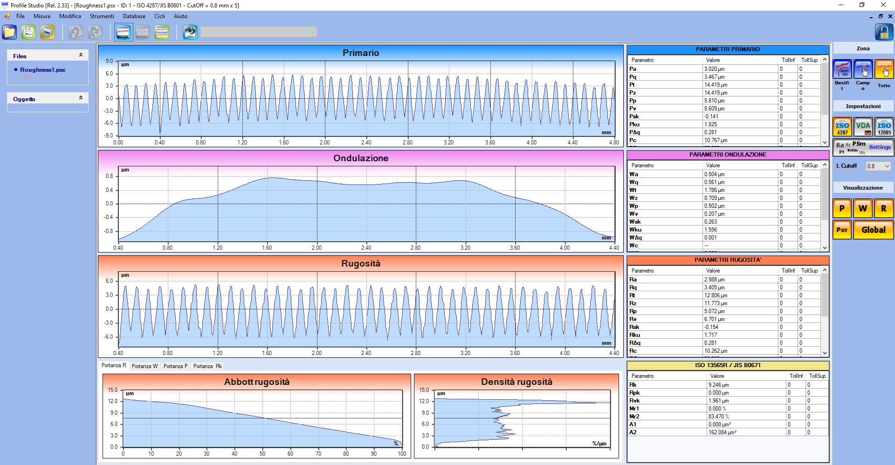
Task: Collapse the Oggetto panel
Action: pos(81,98)
